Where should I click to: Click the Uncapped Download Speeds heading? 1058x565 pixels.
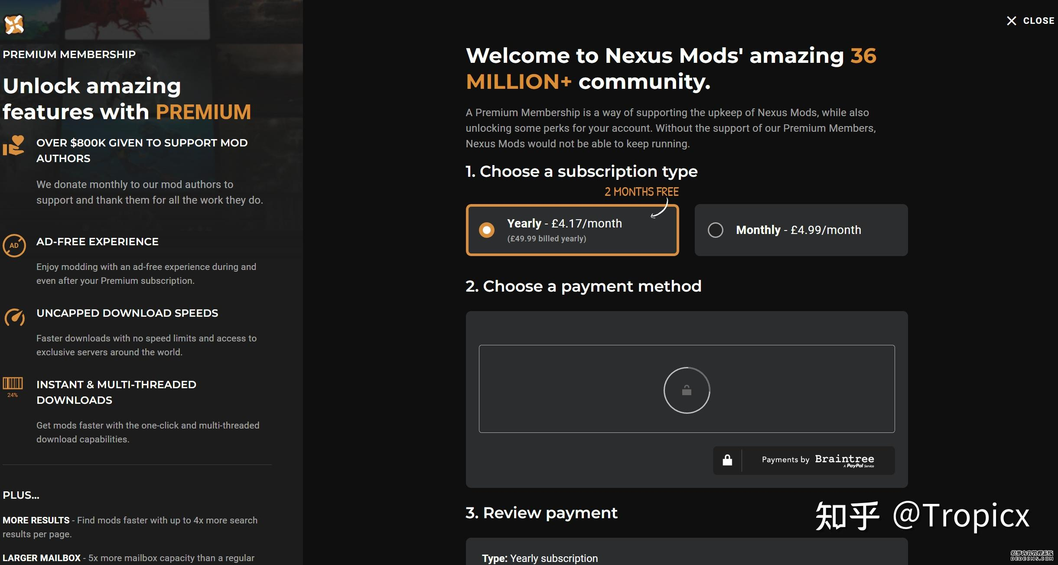coord(127,313)
